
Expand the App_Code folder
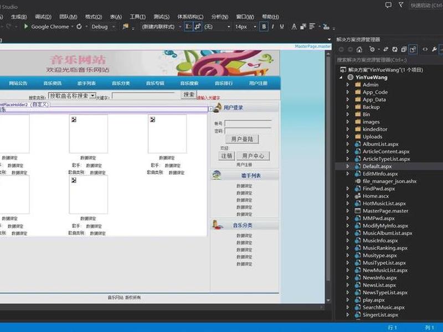point(348,92)
